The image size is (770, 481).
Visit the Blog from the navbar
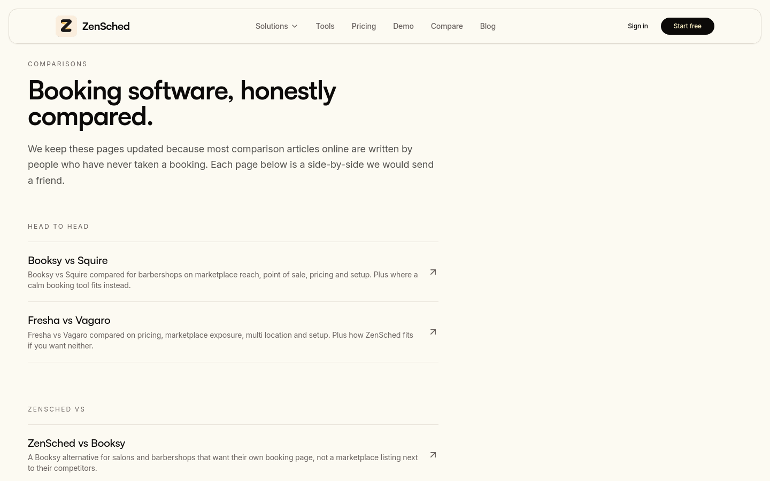(488, 26)
